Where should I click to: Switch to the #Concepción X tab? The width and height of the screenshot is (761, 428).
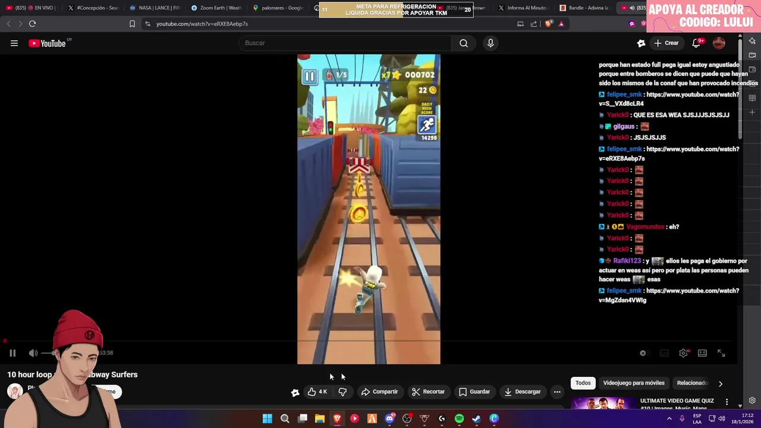(93, 8)
